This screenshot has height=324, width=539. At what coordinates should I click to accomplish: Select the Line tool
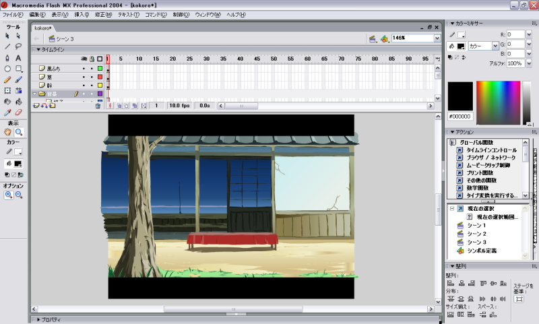[7, 46]
